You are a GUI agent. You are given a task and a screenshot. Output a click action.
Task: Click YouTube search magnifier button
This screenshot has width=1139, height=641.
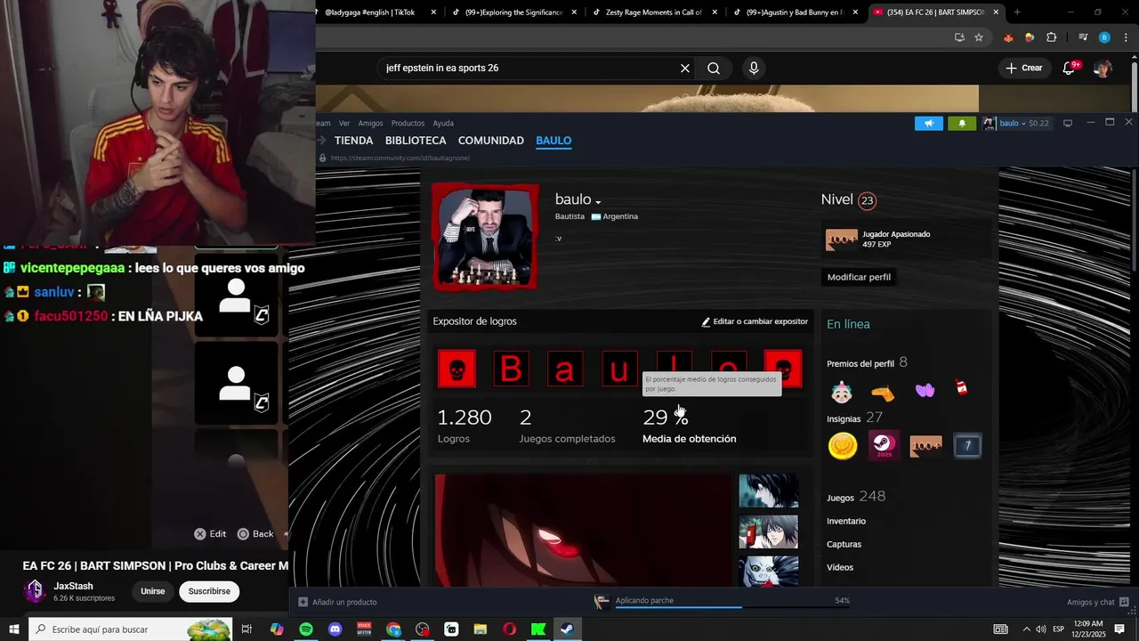tap(714, 68)
